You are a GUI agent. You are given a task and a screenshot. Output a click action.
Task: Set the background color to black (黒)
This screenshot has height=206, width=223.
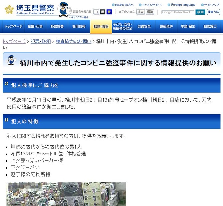102,12
